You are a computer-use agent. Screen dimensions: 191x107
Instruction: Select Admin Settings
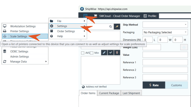tap(25, 56)
